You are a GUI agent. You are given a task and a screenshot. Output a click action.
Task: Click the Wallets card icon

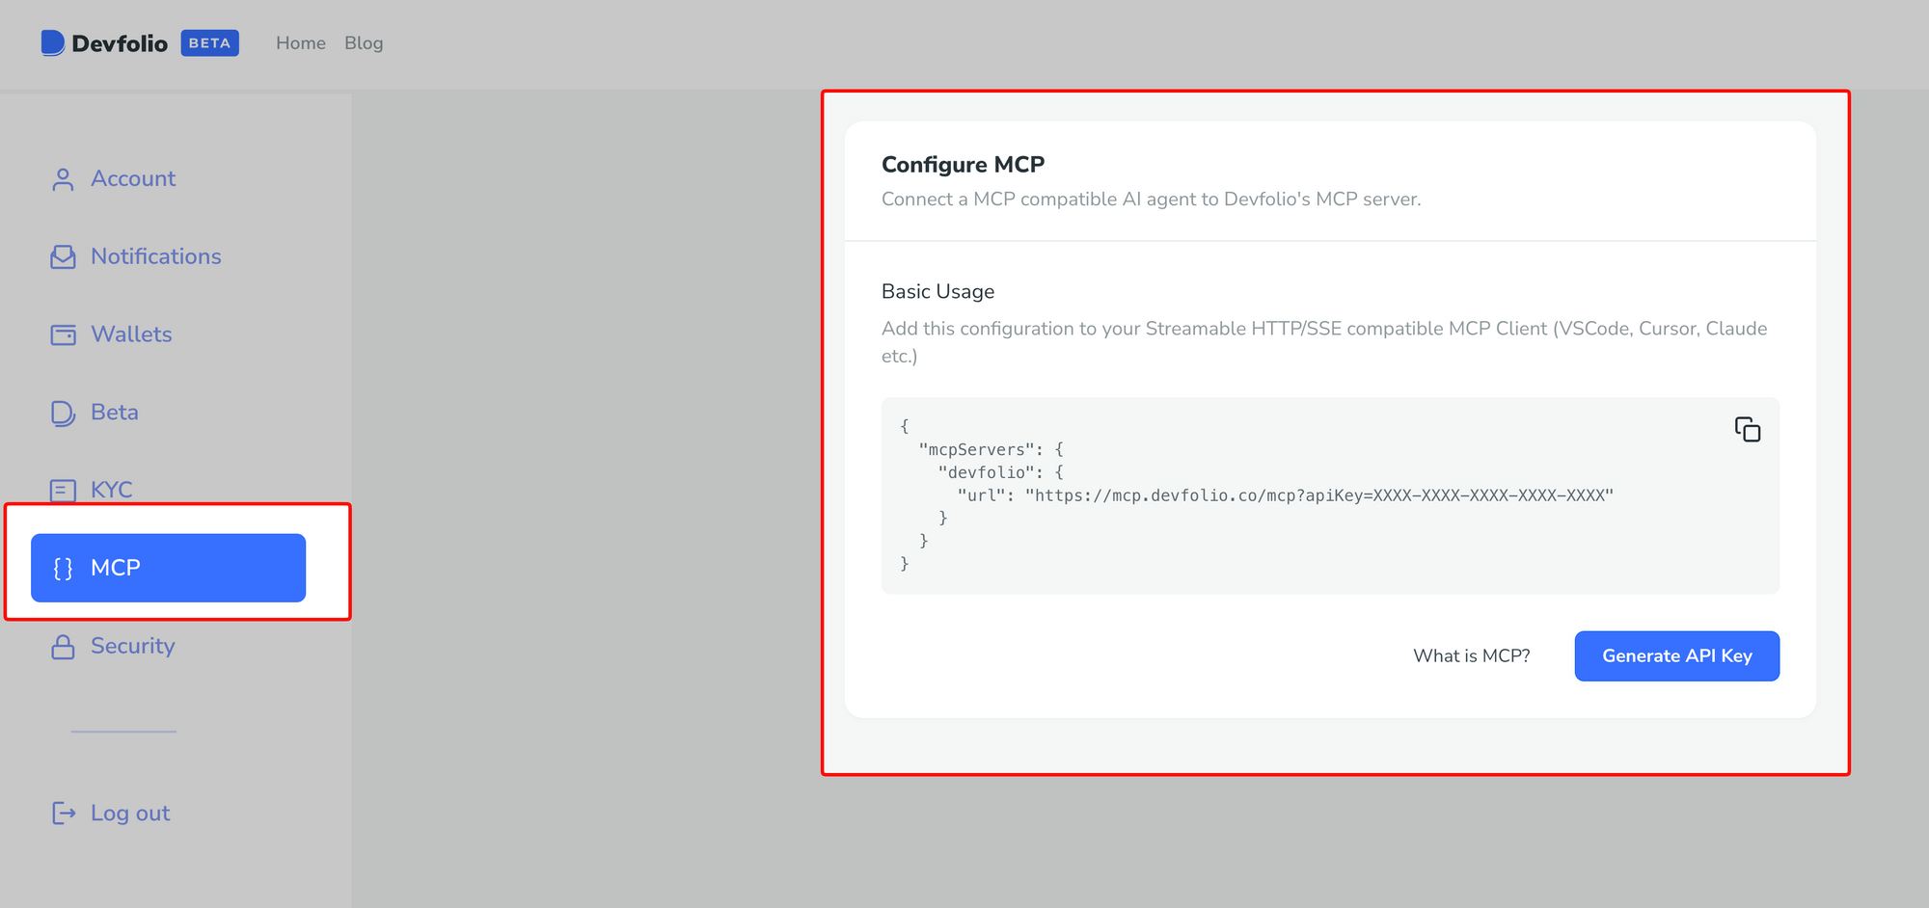(x=63, y=334)
